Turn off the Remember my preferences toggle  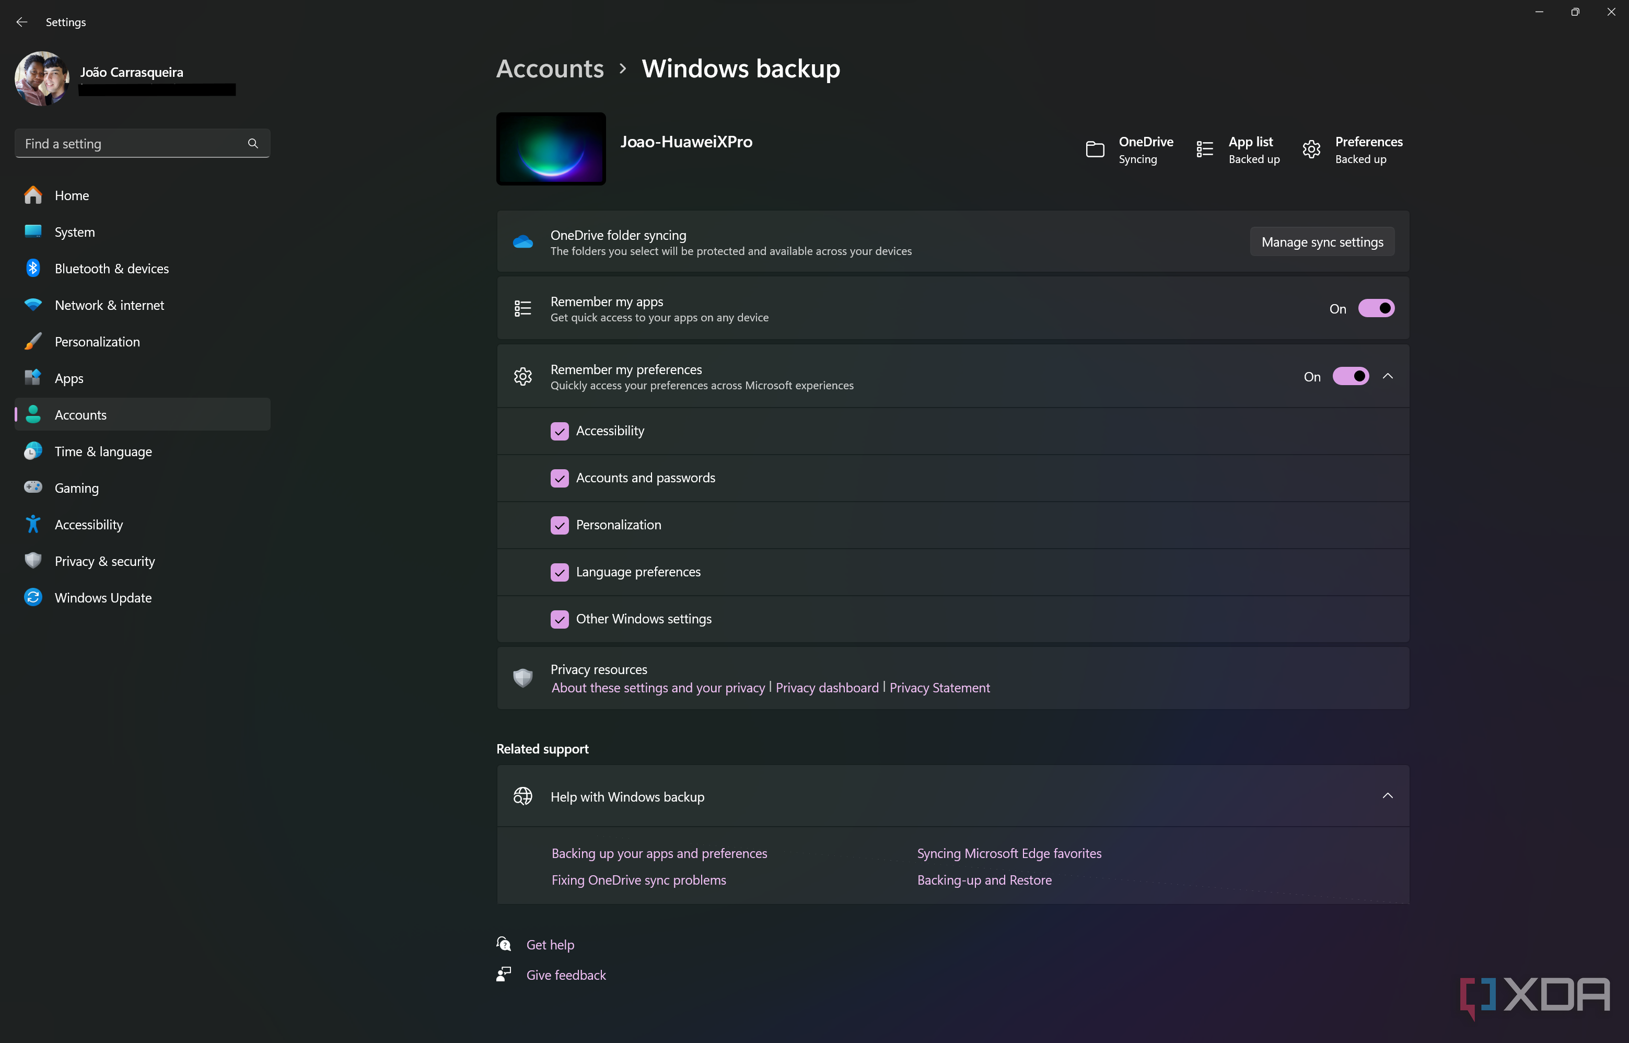(x=1351, y=376)
